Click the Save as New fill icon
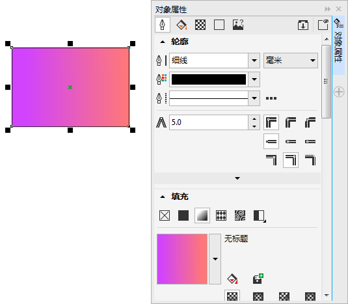 (x=258, y=279)
